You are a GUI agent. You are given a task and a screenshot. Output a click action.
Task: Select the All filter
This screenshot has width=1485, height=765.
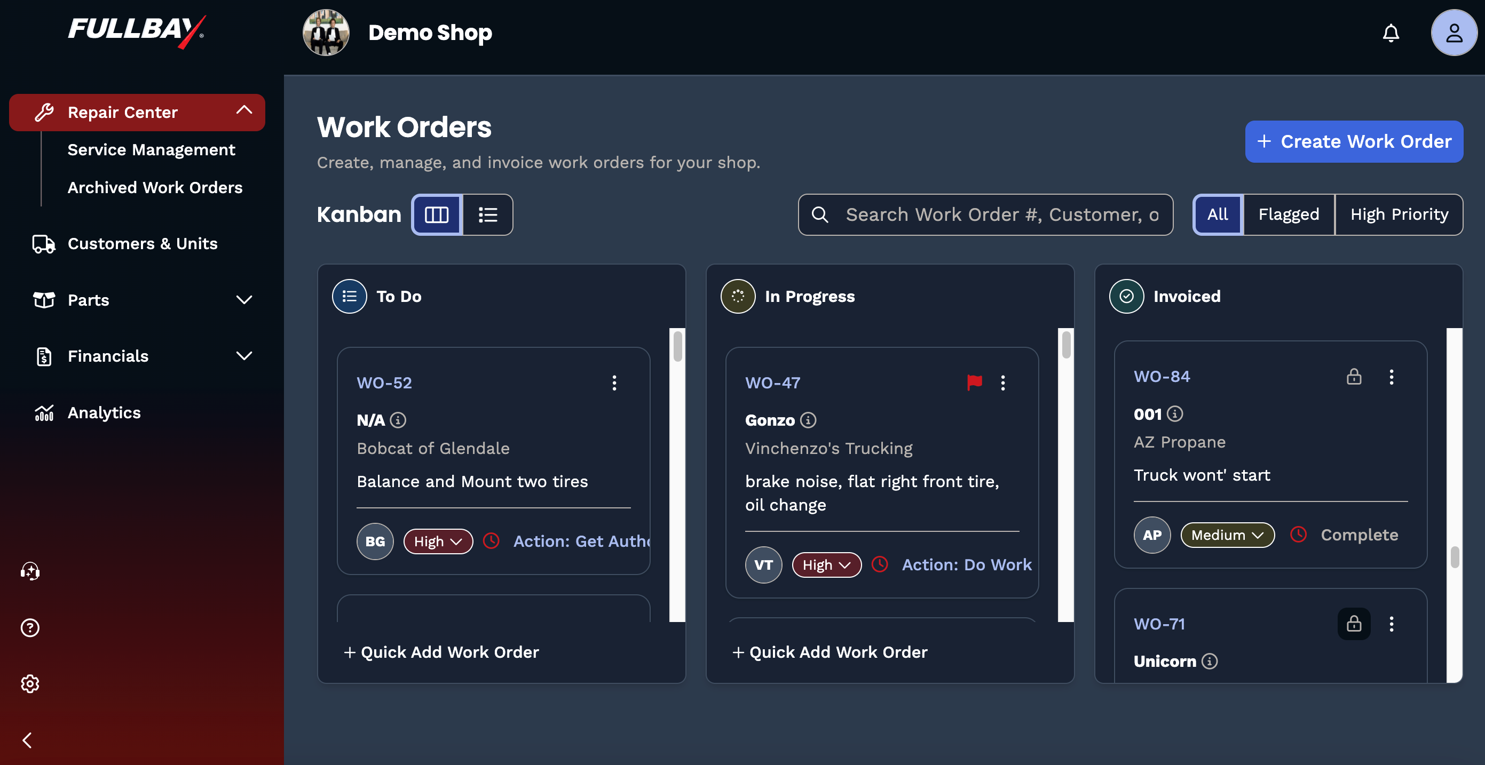coord(1218,215)
